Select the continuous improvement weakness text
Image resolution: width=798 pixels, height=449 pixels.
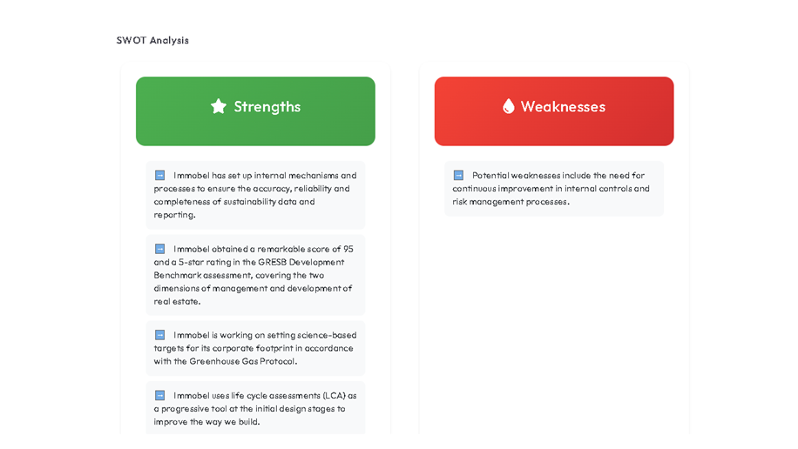[x=554, y=188]
